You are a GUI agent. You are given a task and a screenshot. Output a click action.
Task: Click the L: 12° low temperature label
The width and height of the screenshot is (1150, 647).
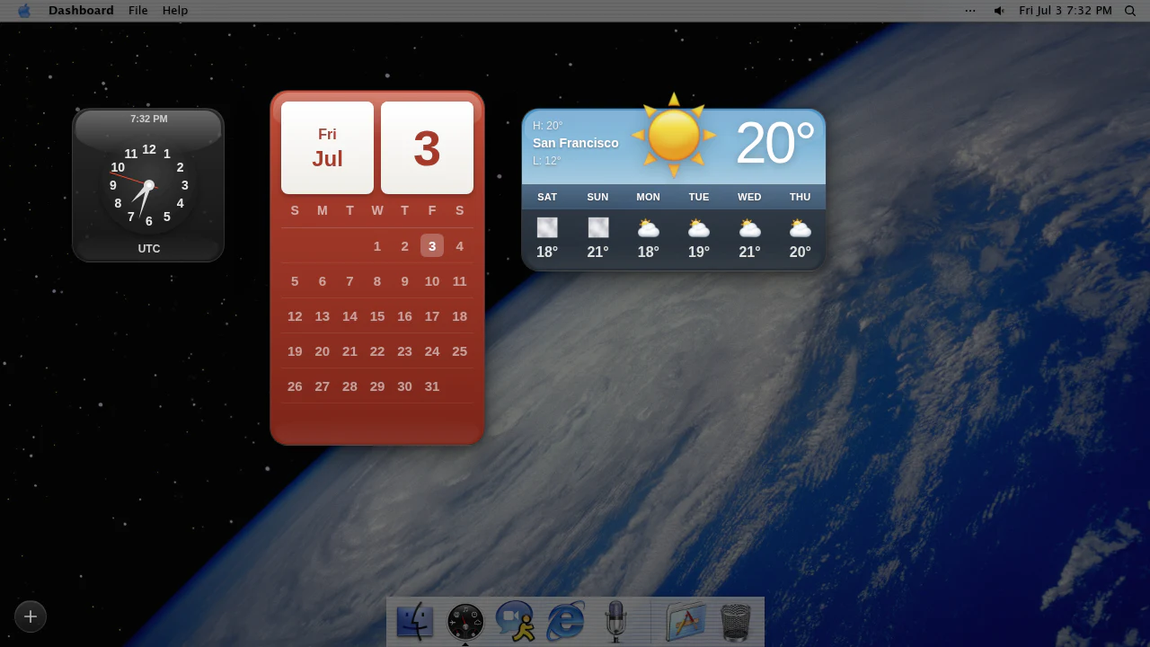(547, 161)
